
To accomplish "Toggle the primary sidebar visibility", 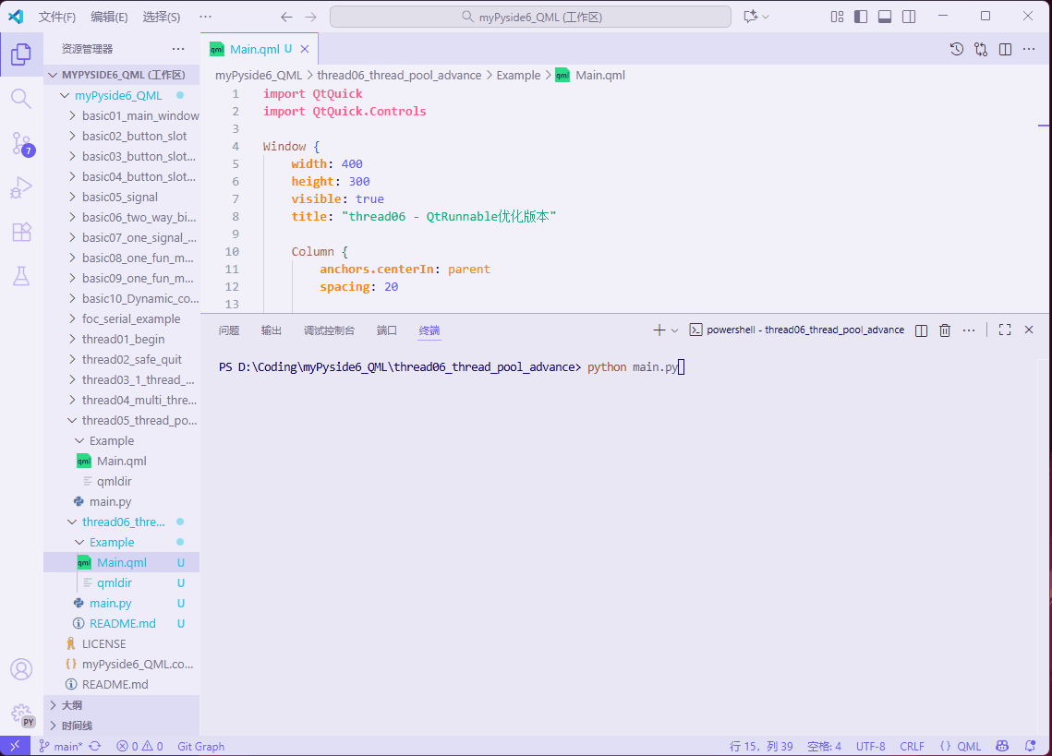I will [x=861, y=16].
